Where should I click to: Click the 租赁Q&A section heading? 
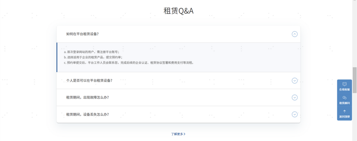click(178, 11)
